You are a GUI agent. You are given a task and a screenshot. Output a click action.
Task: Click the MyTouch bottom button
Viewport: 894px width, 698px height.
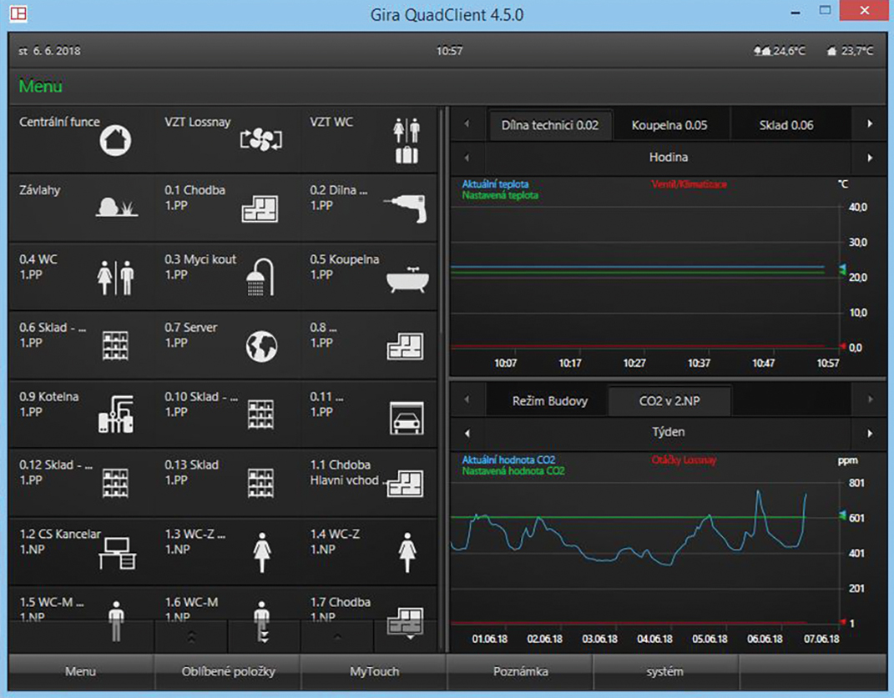click(374, 672)
